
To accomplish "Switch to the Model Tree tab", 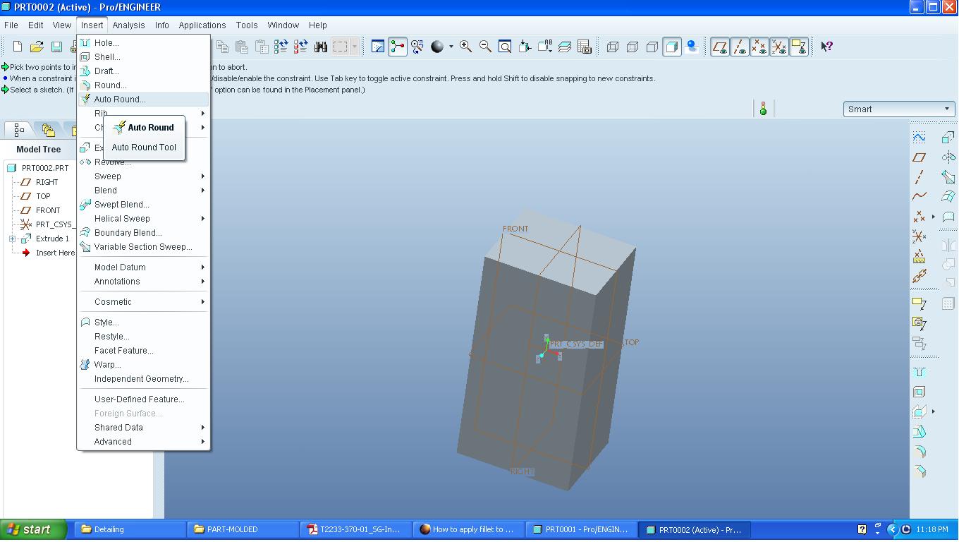I will (19, 130).
